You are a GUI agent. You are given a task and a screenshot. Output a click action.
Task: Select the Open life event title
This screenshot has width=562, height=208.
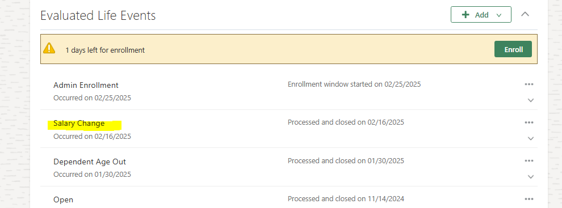coord(63,199)
